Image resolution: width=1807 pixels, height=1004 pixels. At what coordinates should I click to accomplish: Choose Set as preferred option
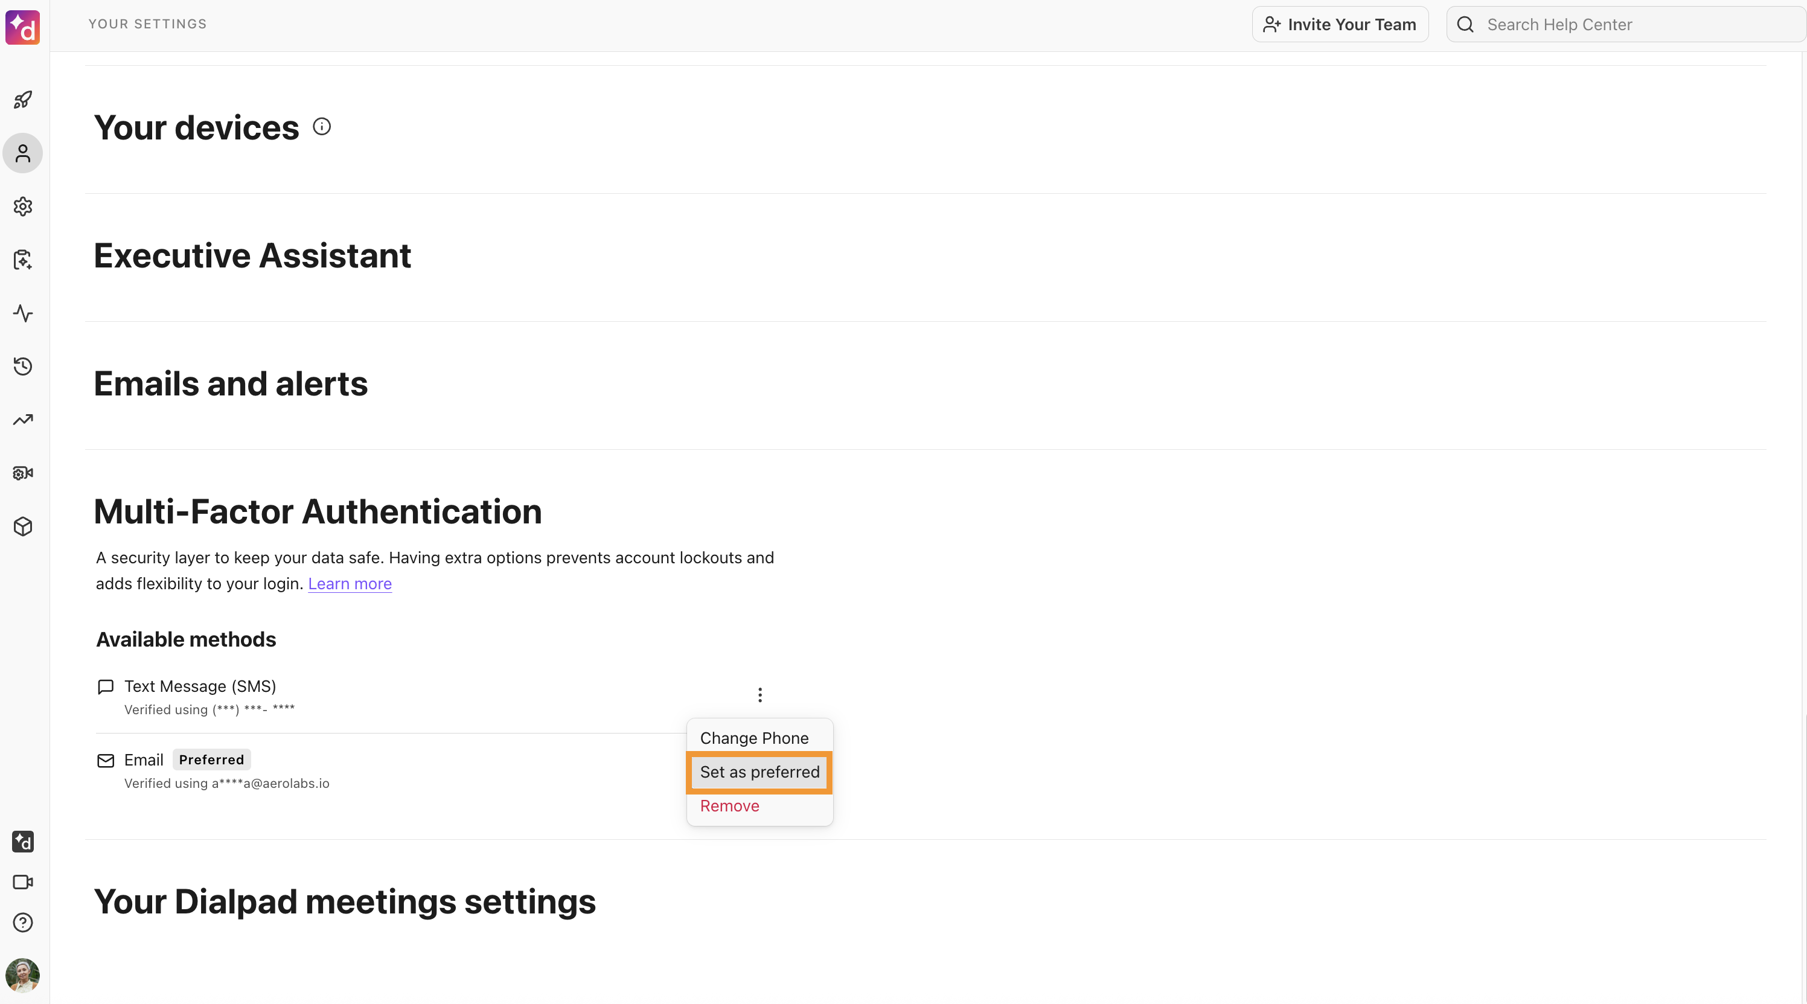760,772
